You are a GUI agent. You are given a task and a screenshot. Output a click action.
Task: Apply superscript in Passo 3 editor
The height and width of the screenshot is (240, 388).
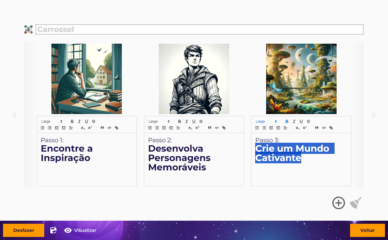tap(305, 128)
